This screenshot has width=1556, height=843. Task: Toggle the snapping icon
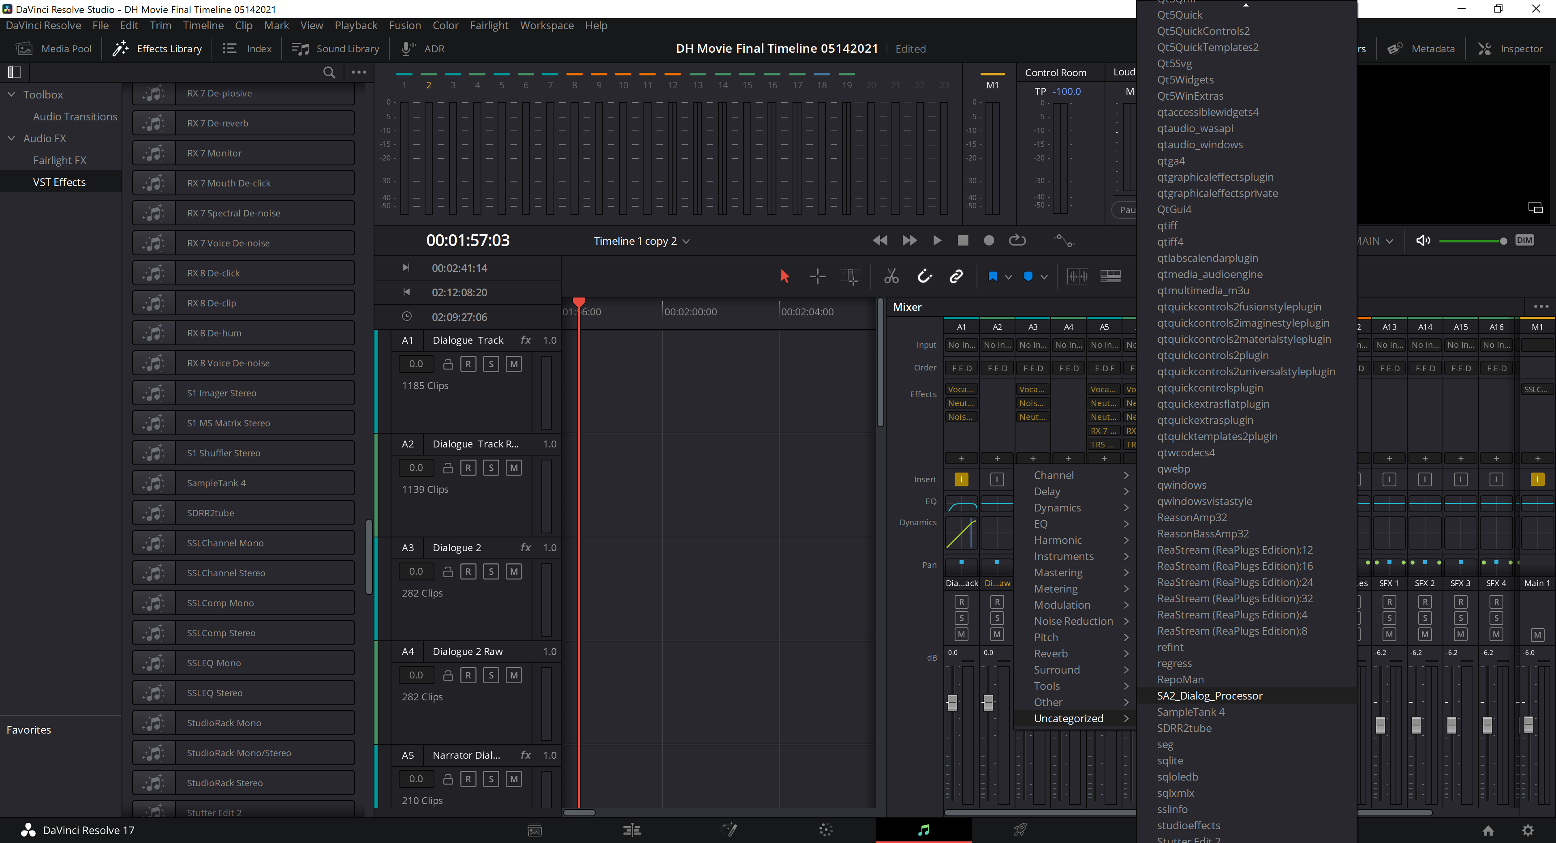925,276
